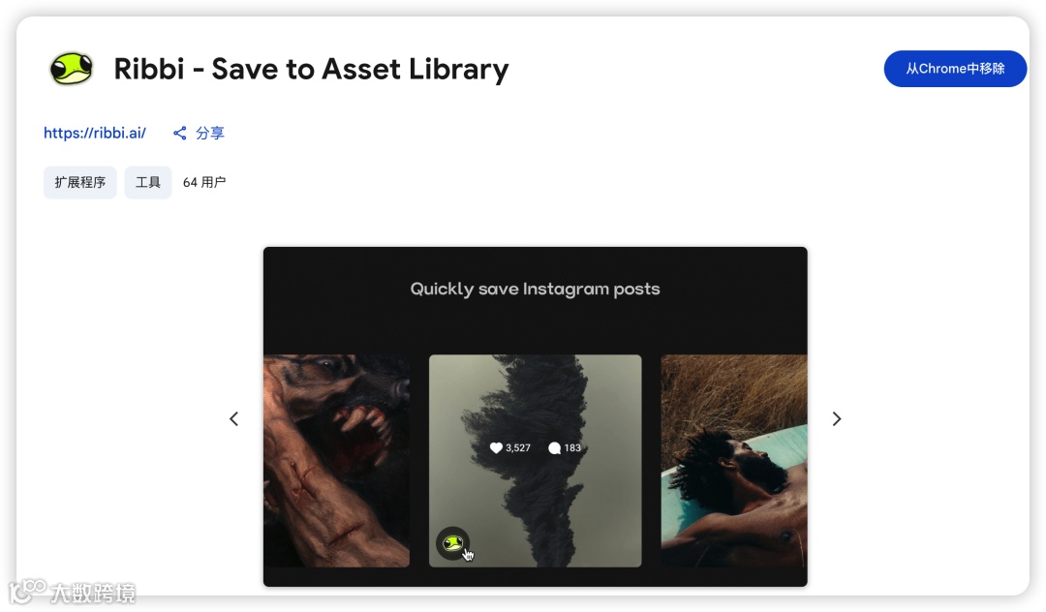Viewport: 1046px width, 612px height.
Task: Remove extension via 从Chrome中移除 button
Action: click(x=955, y=69)
